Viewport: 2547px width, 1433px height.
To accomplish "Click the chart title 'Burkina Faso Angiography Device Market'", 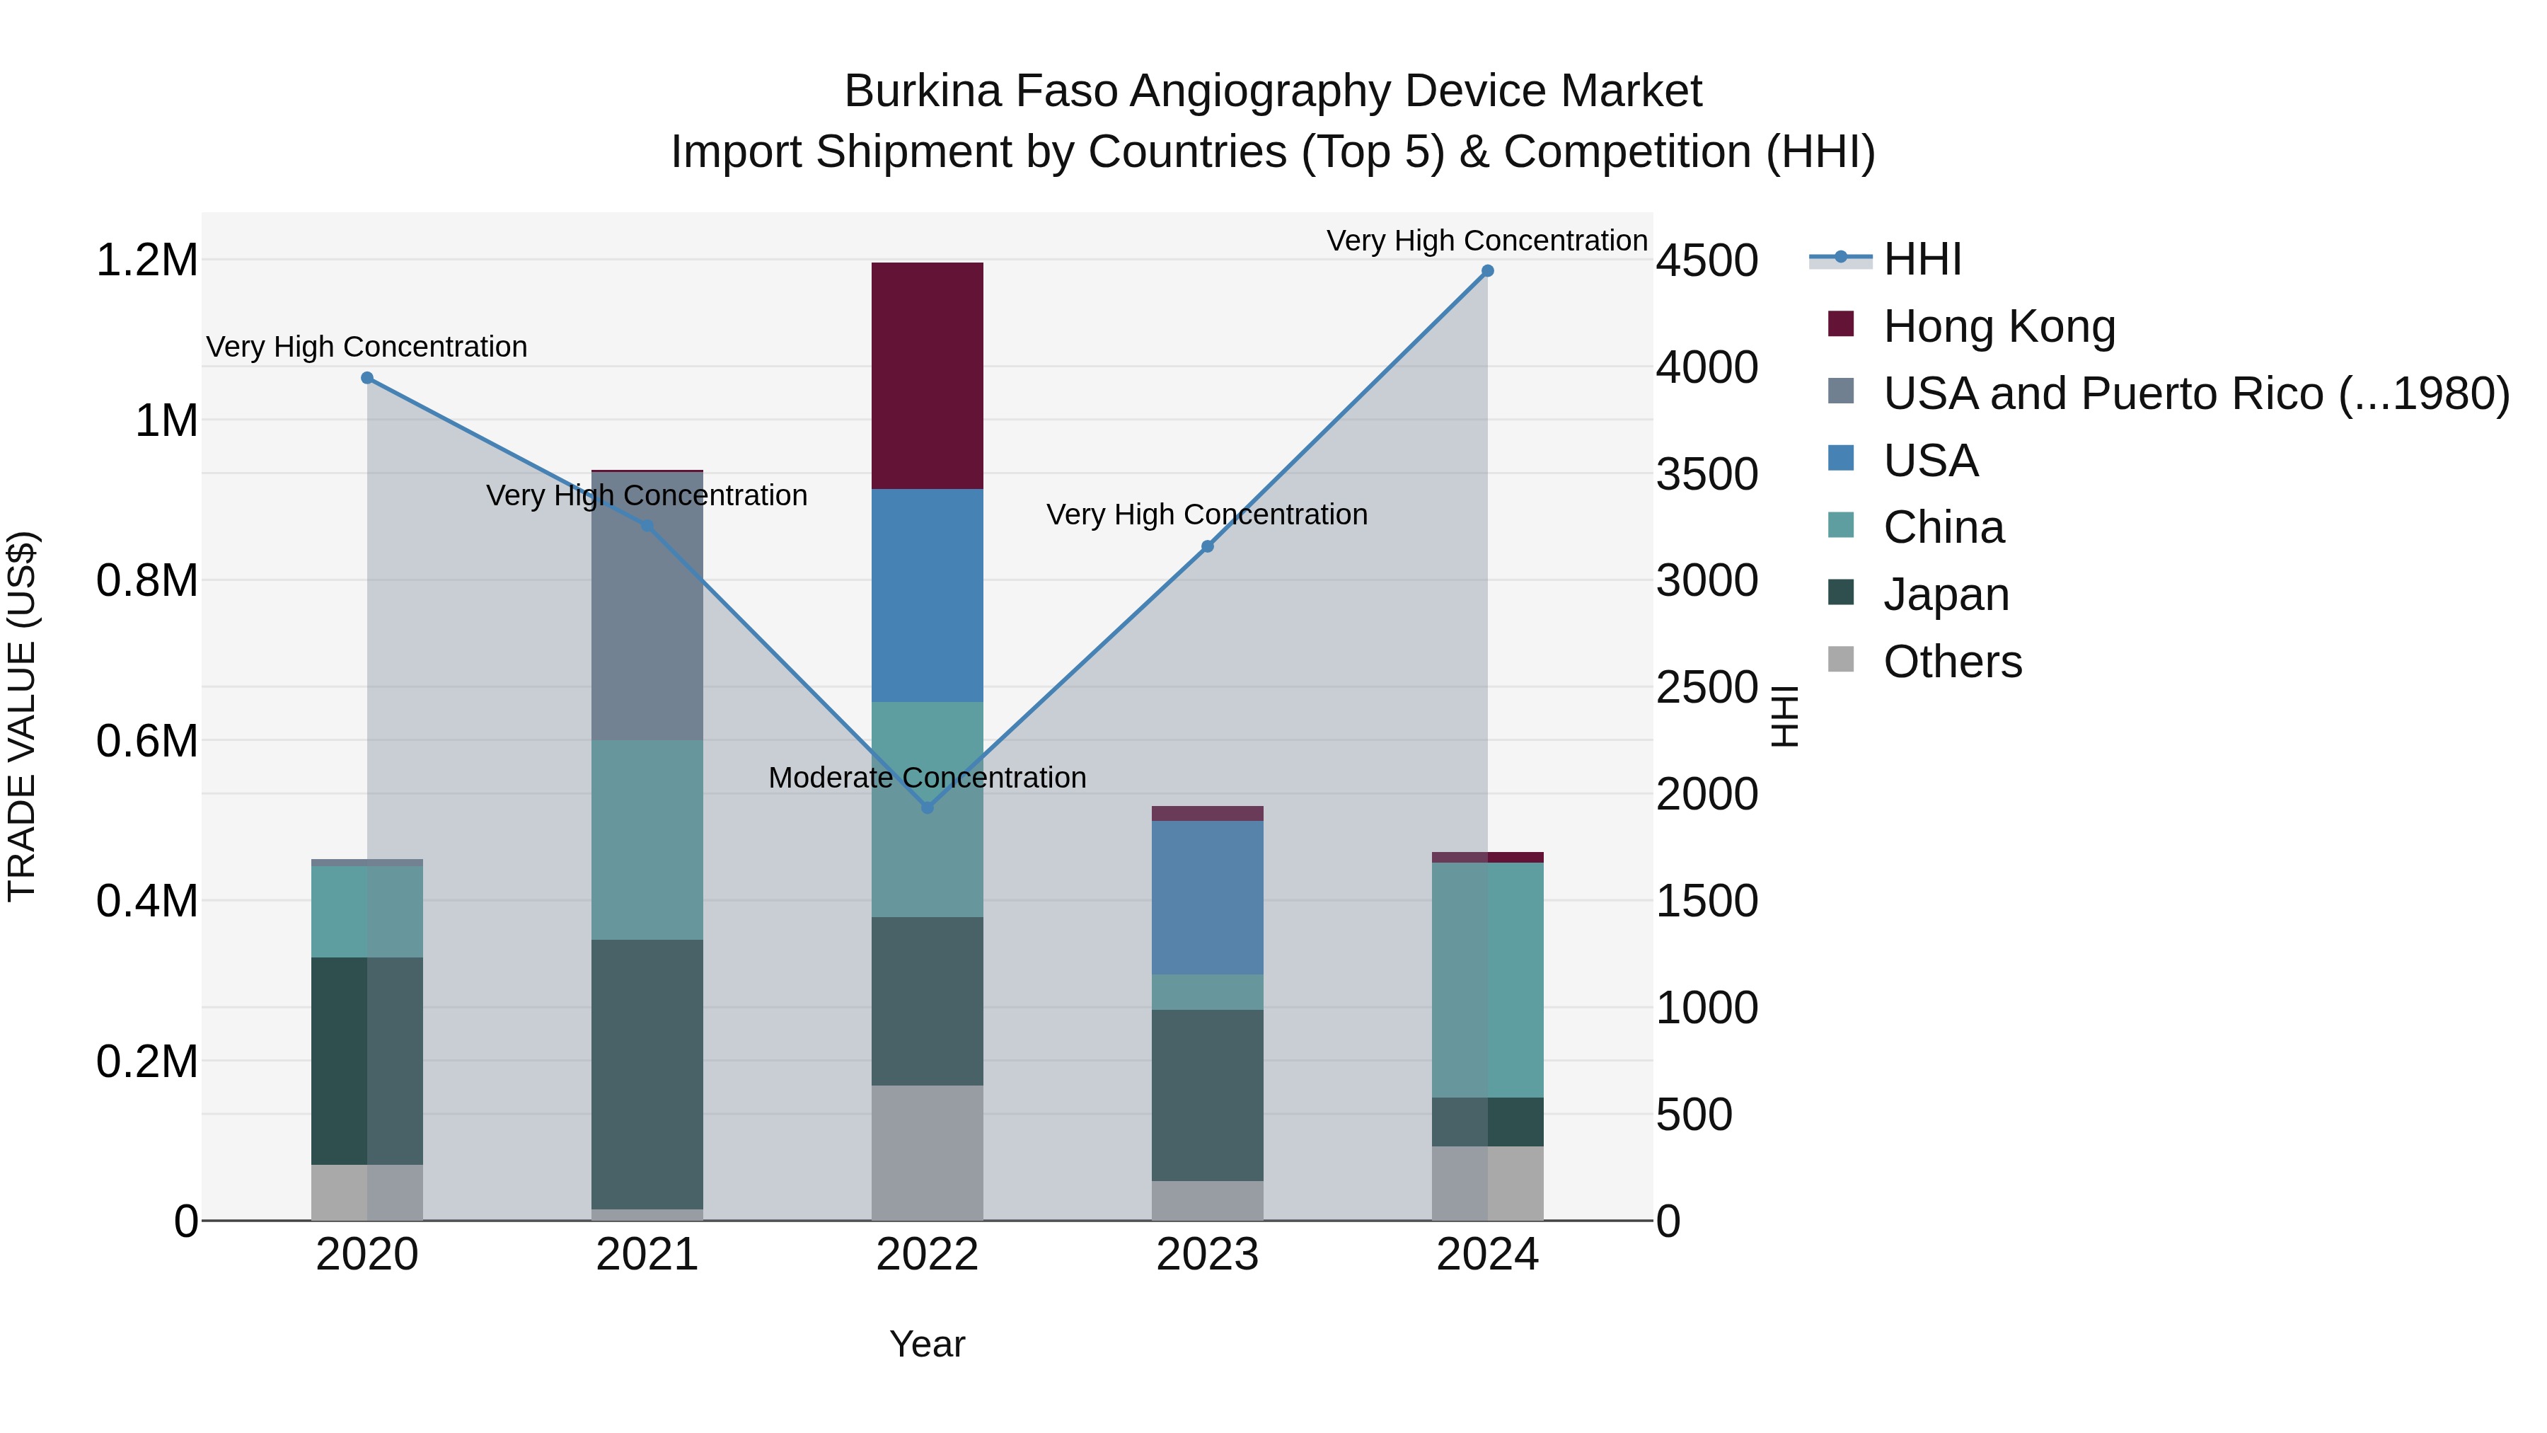I will click(x=1273, y=91).
